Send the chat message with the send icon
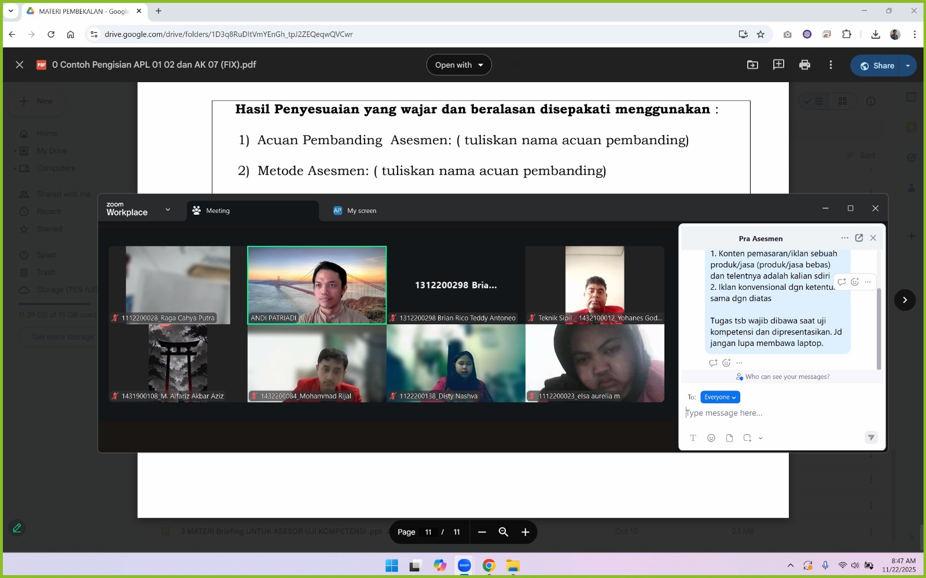The image size is (926, 578). point(871,438)
